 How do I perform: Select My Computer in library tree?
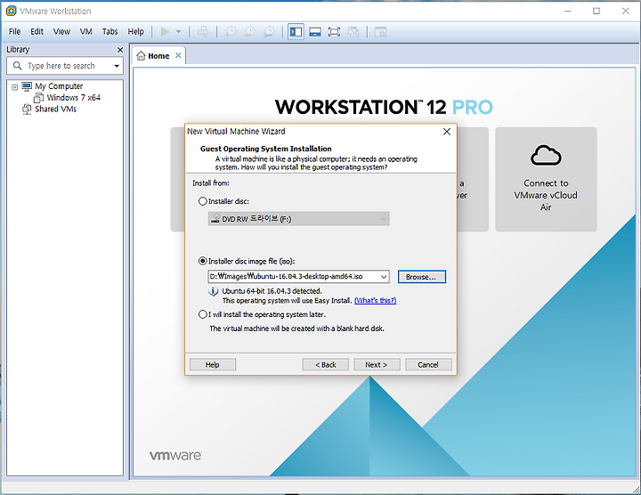coord(59,86)
